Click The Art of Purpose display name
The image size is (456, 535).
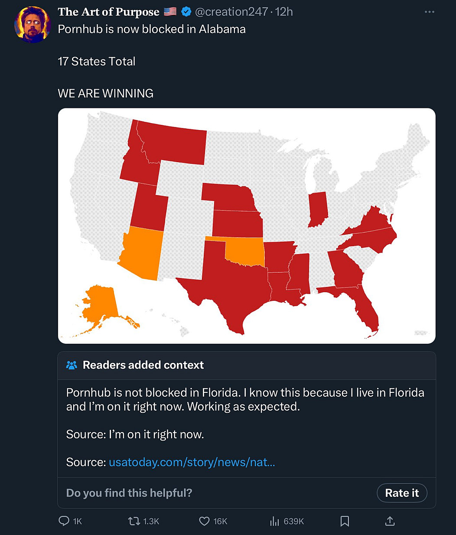(108, 12)
